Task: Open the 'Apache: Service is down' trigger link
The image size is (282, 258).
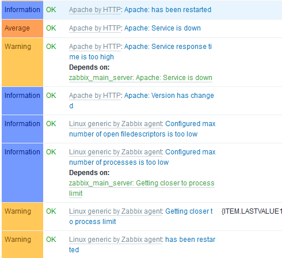Action: [x=162, y=28]
